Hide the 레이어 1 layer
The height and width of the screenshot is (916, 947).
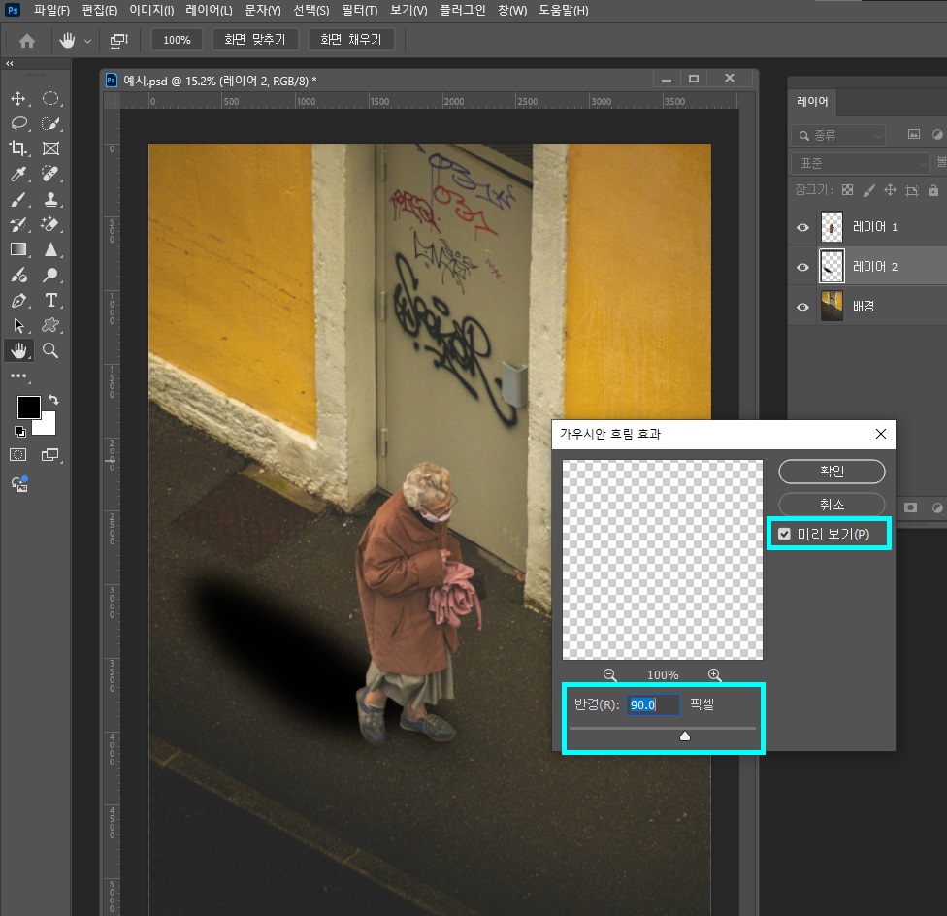(802, 228)
